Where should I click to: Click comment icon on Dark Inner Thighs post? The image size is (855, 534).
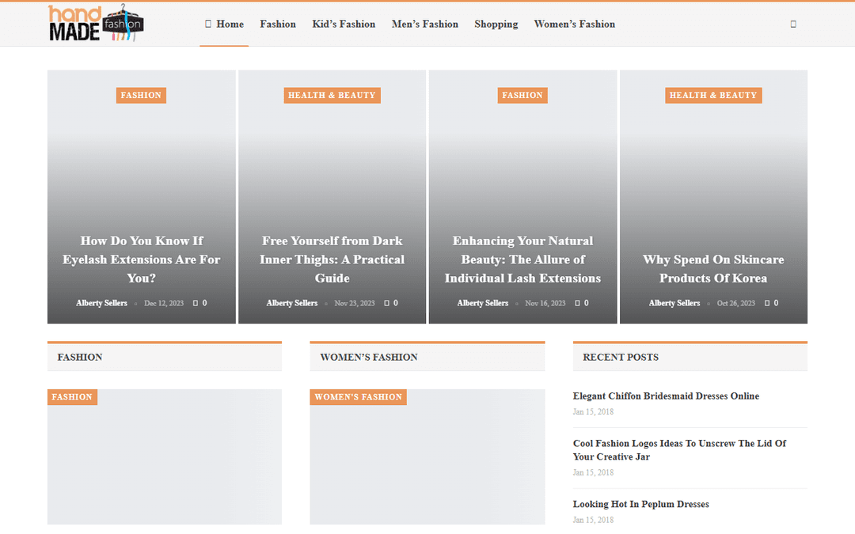[386, 303]
